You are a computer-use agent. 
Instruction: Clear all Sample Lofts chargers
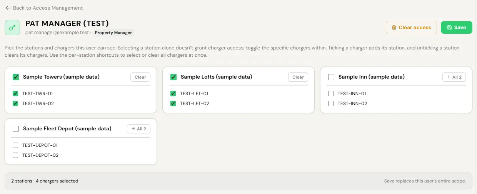point(298,77)
